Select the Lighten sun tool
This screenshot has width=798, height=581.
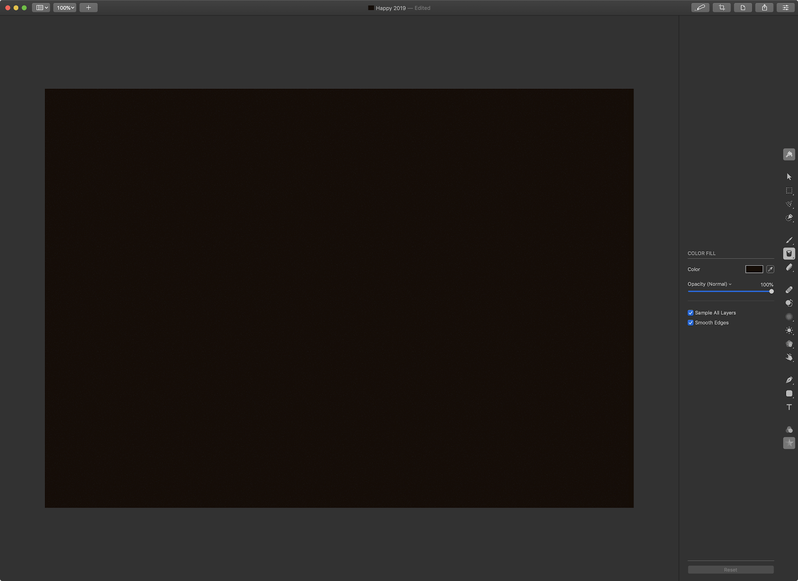pyautogui.click(x=789, y=331)
